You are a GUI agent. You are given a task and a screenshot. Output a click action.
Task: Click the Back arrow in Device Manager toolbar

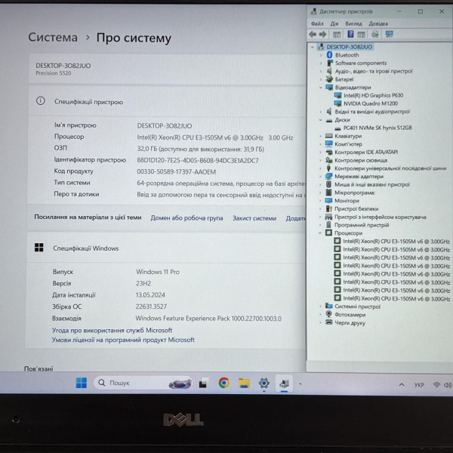pos(313,35)
